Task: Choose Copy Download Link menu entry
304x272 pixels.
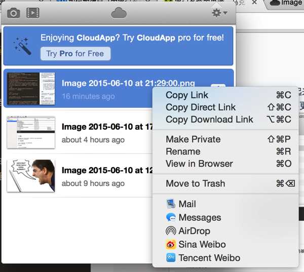Action: 225,120
